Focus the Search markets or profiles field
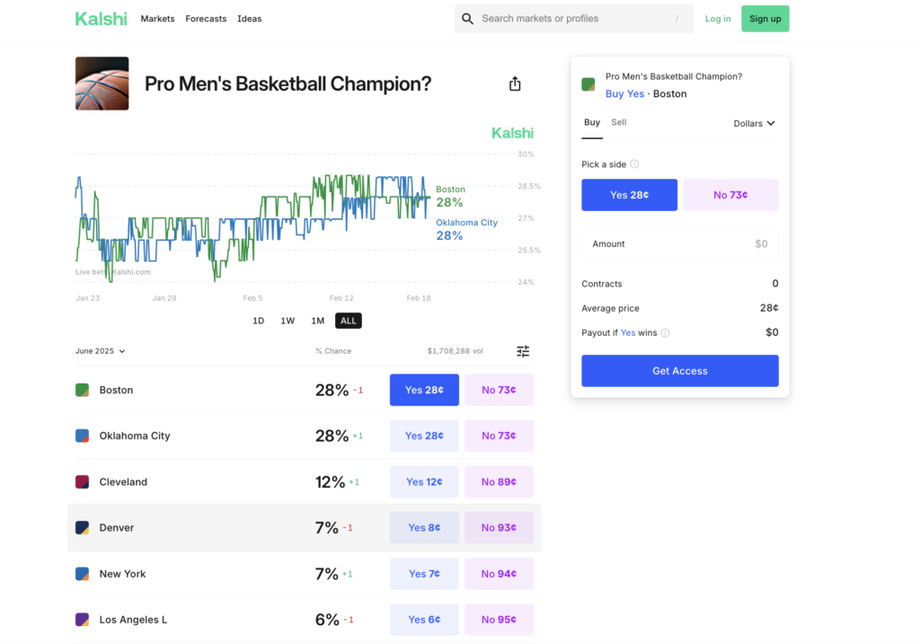The image size is (920, 644). (574, 19)
